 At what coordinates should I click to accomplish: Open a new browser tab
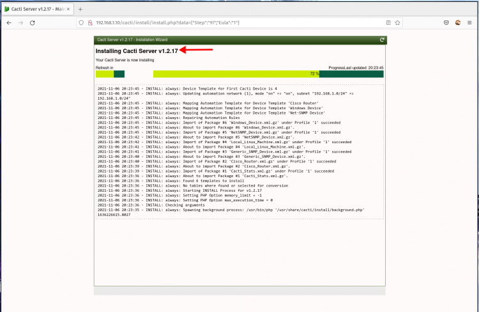coord(80,9)
